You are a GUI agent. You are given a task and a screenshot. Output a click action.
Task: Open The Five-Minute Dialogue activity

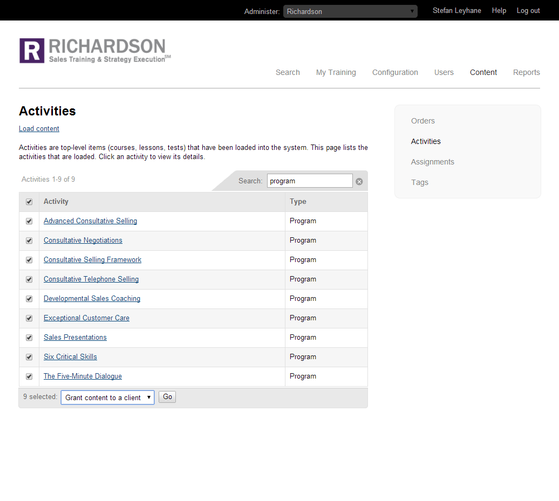click(x=83, y=376)
